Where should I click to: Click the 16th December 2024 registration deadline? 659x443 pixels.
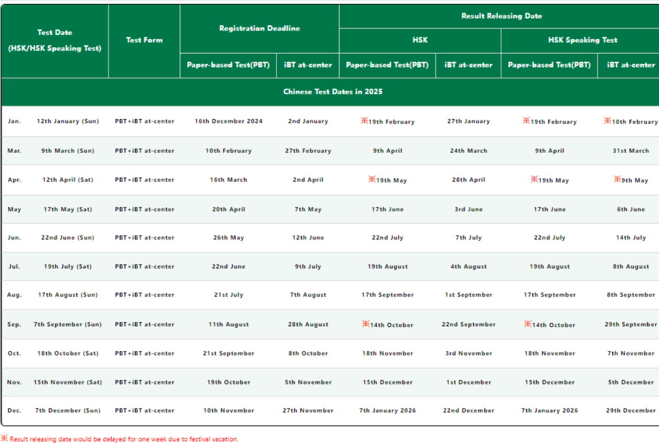point(228,121)
